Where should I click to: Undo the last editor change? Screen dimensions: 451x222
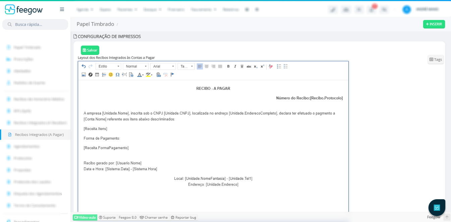click(84, 66)
